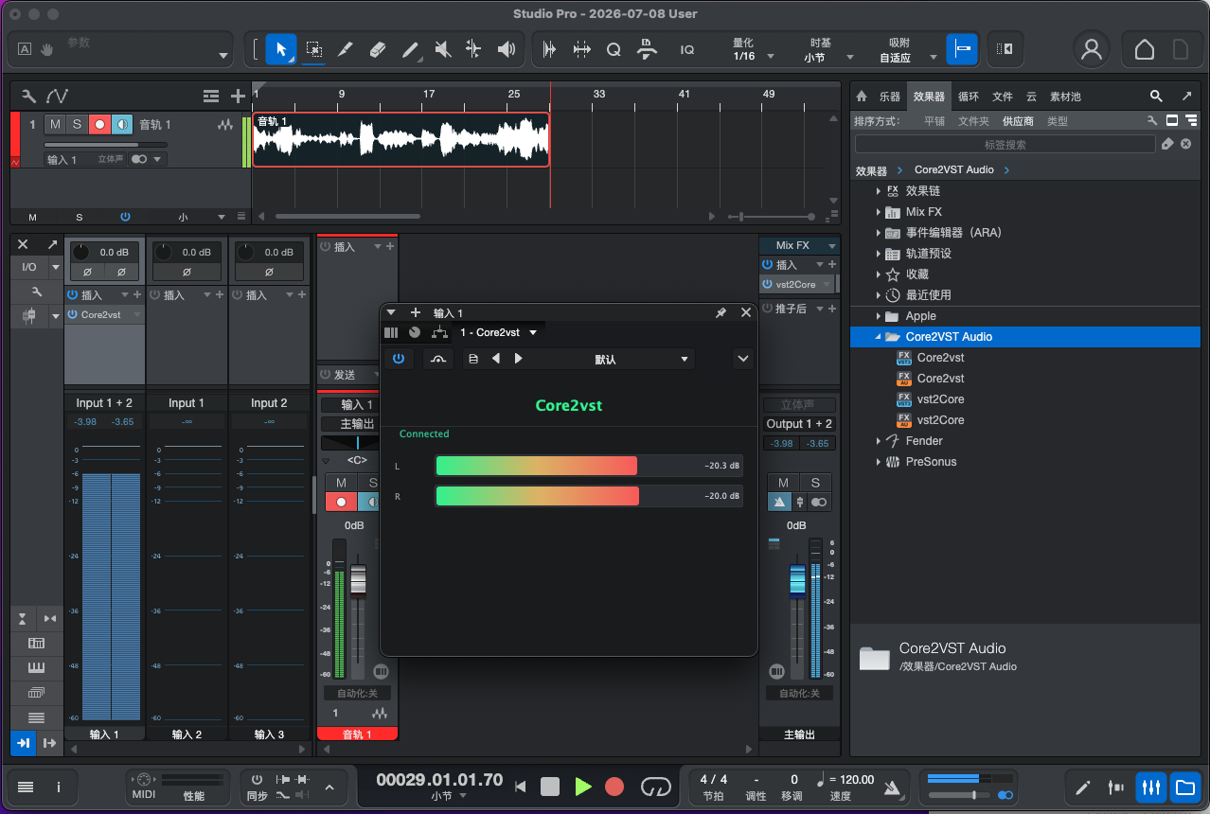Screen dimensions: 1210x814
Task: Select the Arrow tool in the toolbar
Action: coord(281,49)
